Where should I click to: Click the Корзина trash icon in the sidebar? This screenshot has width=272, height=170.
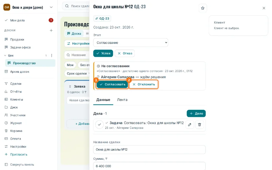click(6, 131)
